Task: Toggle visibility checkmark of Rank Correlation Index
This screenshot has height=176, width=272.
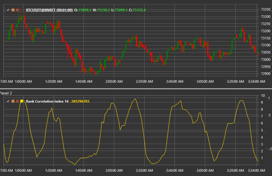Action: [8, 101]
